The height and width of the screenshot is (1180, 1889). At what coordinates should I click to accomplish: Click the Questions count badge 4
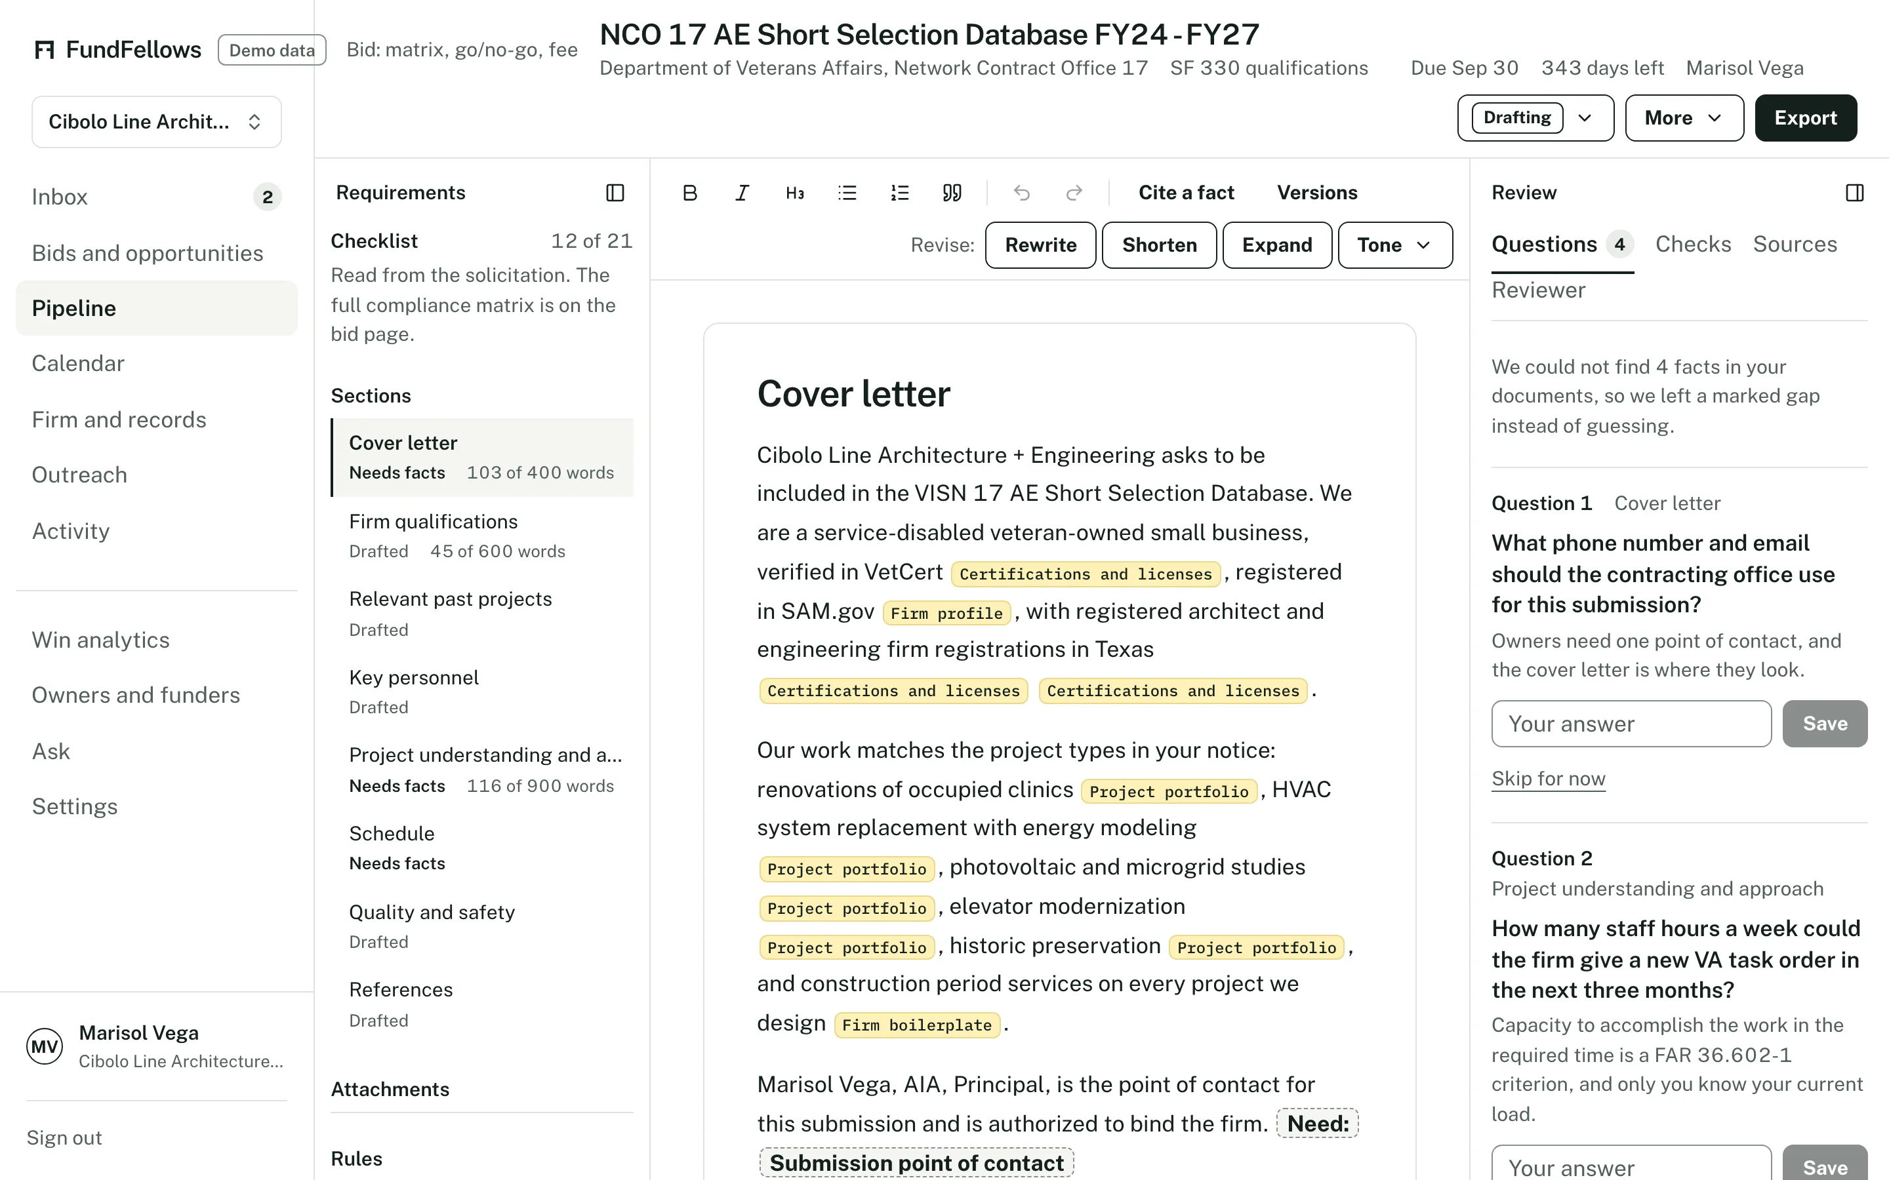(1619, 245)
